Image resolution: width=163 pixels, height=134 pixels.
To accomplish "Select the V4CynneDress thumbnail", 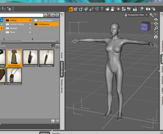I will pos(14,58).
